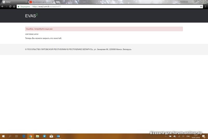This screenshot has height=139, width=208.
Task: Select the red error message banner text
Action: point(39,29)
